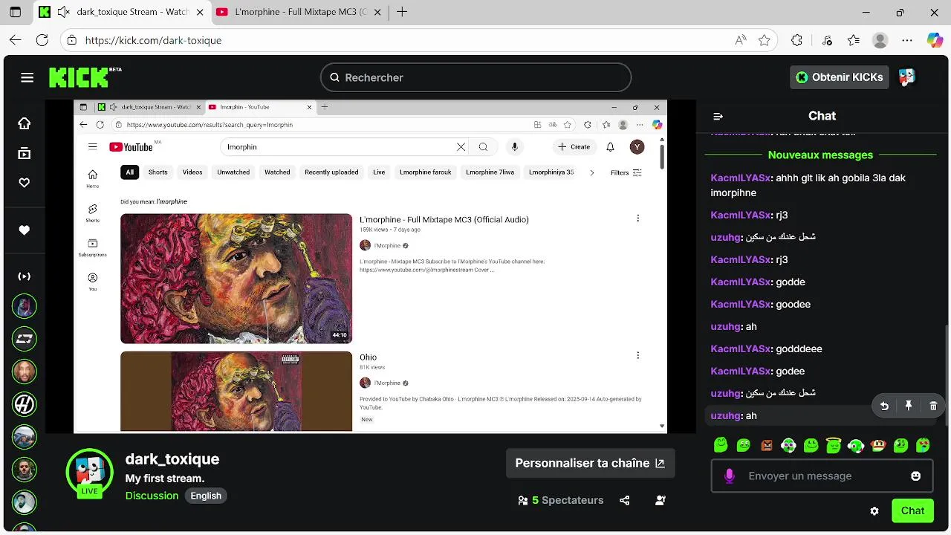This screenshot has width=951, height=535.
Task: Open the 5 Spectateurs viewer list
Action: tap(561, 500)
